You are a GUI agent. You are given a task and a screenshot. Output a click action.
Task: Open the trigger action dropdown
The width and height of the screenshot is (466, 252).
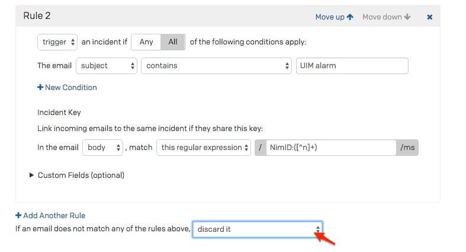(x=57, y=42)
